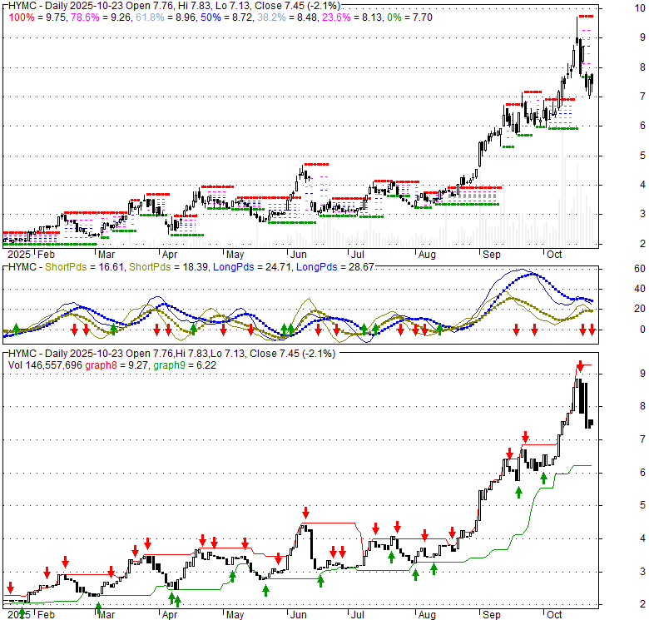Screen dimensions: 649x620
Task: Click the '60' level on oscillator axis
Action: click(640, 269)
